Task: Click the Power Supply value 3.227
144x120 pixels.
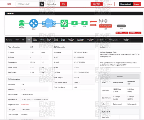Action: point(32,67)
